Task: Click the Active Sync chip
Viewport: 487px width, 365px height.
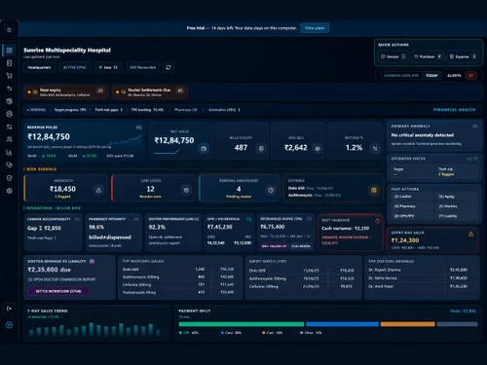Action: click(x=75, y=67)
